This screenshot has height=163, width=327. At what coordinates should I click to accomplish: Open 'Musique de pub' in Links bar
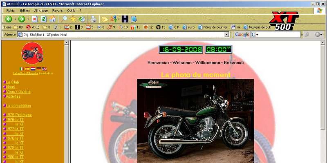(x=258, y=27)
